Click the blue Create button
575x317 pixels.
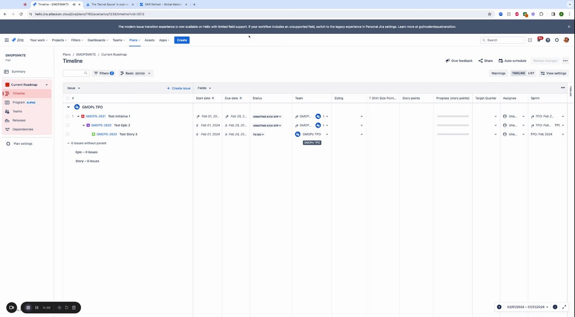pyautogui.click(x=182, y=40)
